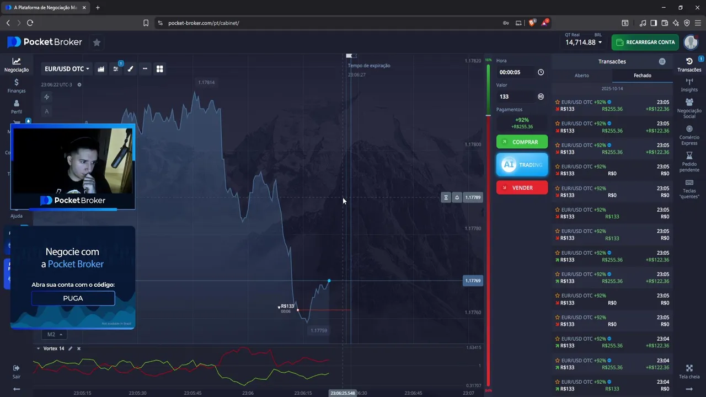Image resolution: width=706 pixels, height=397 pixels.
Task: Toggle the 'A' auto-scale chart button
Action: pyautogui.click(x=47, y=111)
